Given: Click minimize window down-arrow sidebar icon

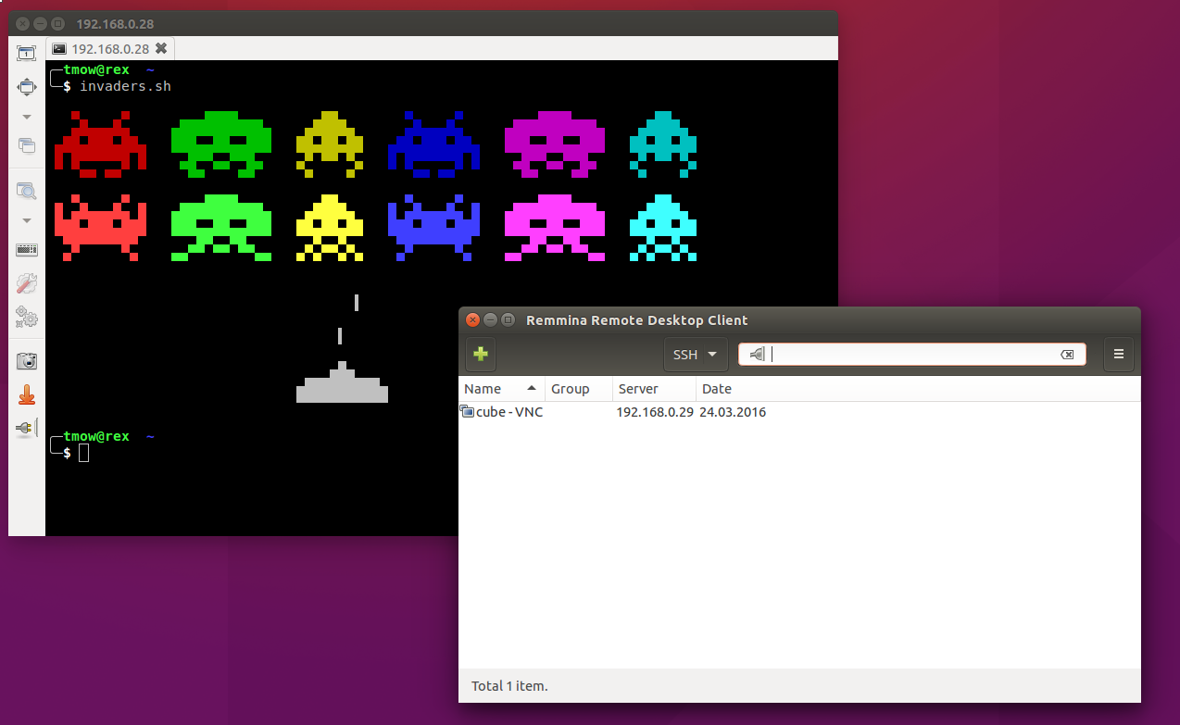Looking at the screenshot, I should (x=27, y=394).
